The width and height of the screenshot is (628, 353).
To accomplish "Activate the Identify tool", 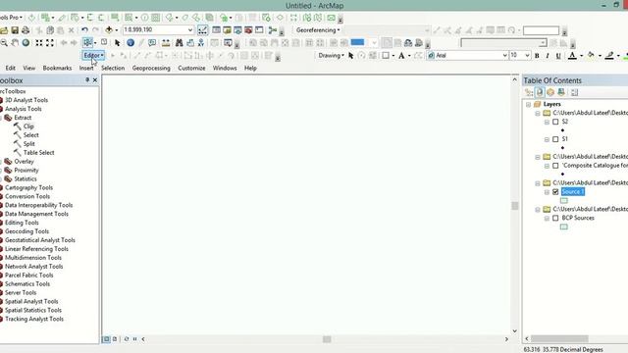I will click(131, 43).
